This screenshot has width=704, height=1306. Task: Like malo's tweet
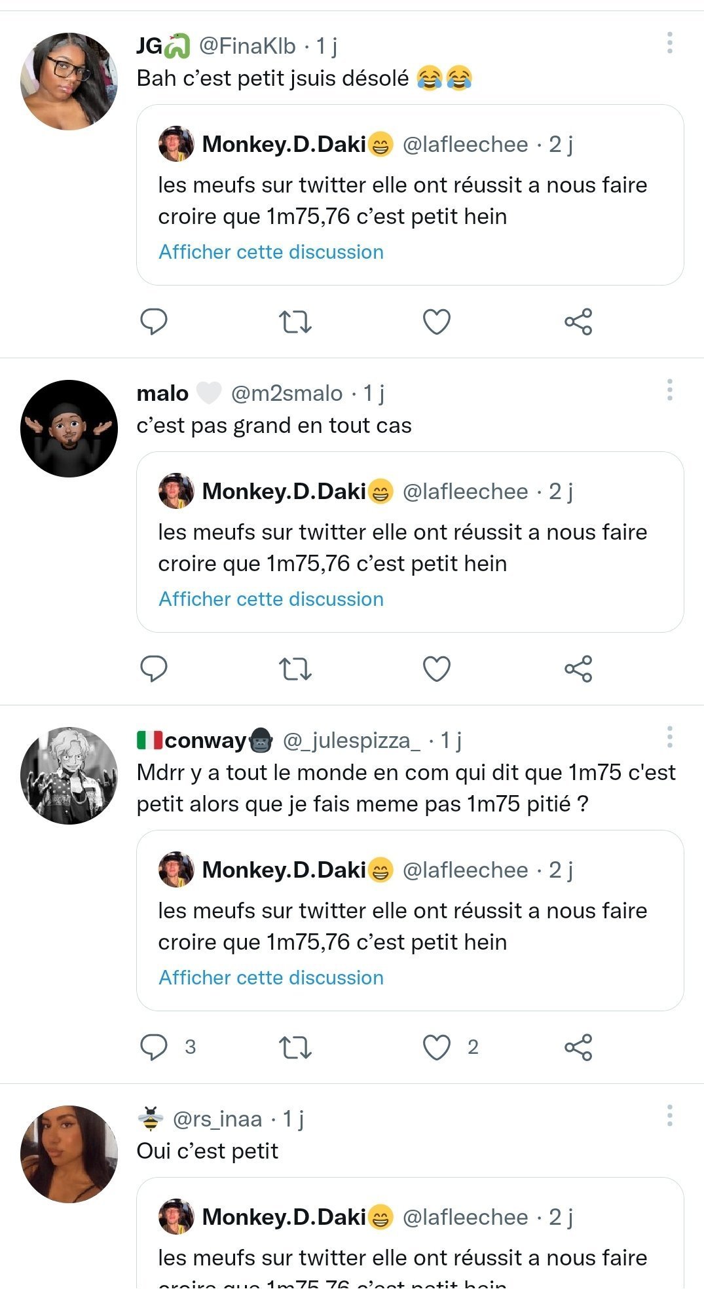click(437, 669)
